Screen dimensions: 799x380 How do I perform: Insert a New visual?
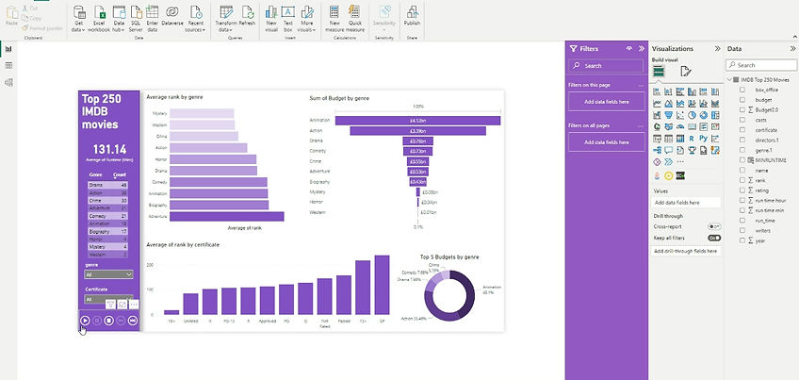click(x=271, y=19)
